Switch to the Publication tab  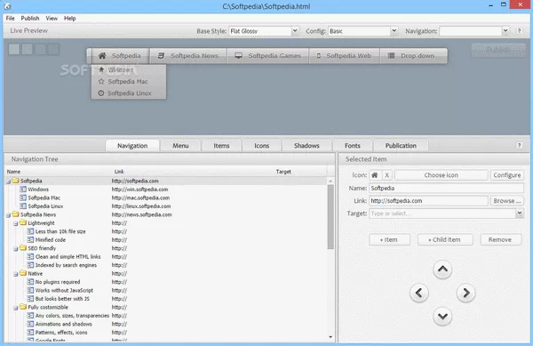pyautogui.click(x=401, y=146)
